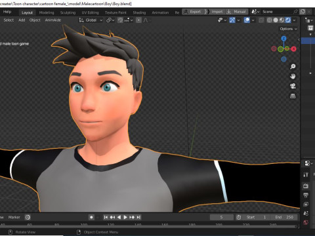Image resolution: width=315 pixels, height=236 pixels.
Task: Click the pan view hand icon
Action: [293, 76]
